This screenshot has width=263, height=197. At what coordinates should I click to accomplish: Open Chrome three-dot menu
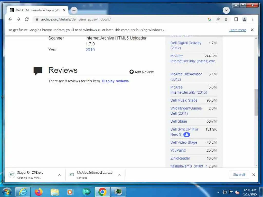coord(253,19)
